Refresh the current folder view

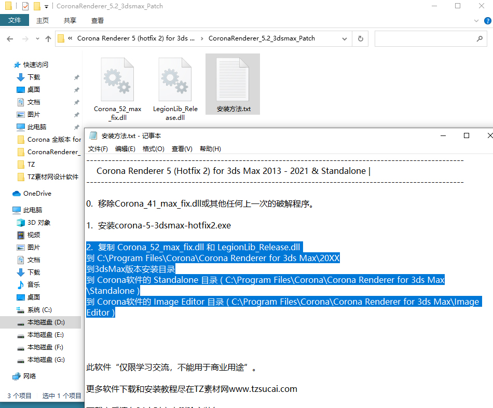tap(360, 39)
